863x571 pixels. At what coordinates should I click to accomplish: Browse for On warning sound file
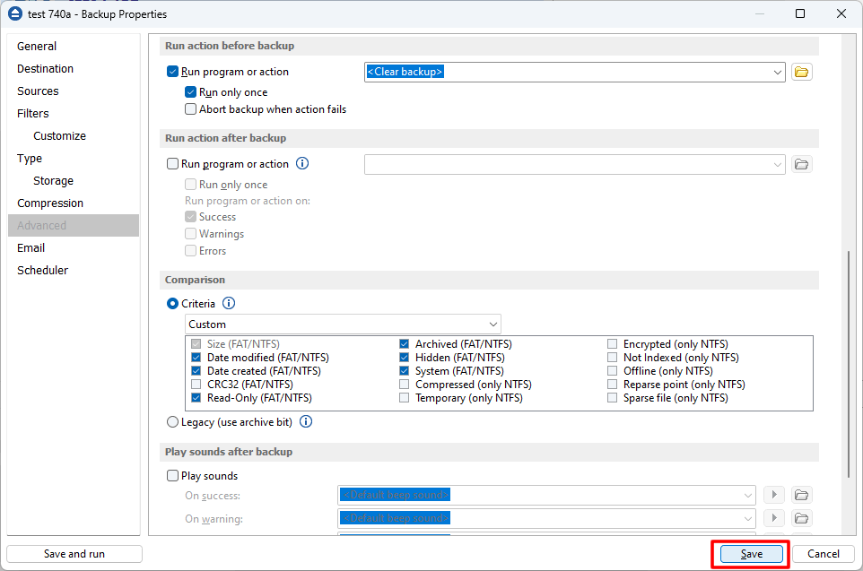(x=802, y=518)
